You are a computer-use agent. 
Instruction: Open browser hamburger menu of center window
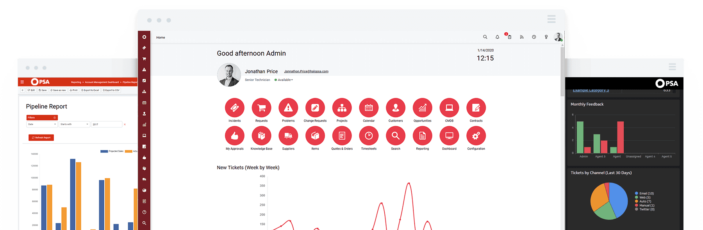tap(551, 19)
